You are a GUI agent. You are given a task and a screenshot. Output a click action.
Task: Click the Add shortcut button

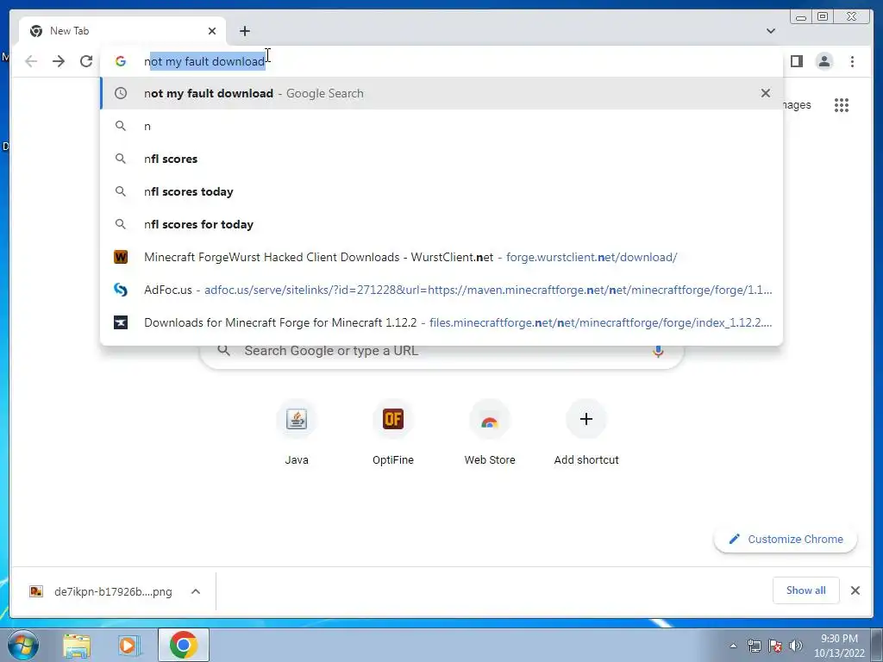(x=586, y=433)
